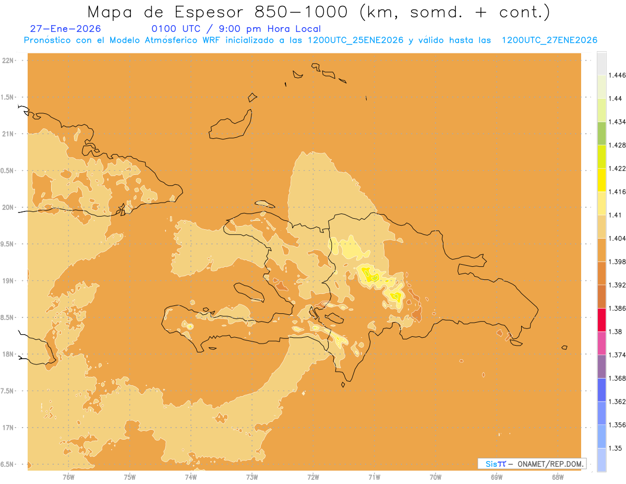Click the green legend swatch between 1.428 and 1.434
The height and width of the screenshot is (484, 626).
[x=601, y=133]
